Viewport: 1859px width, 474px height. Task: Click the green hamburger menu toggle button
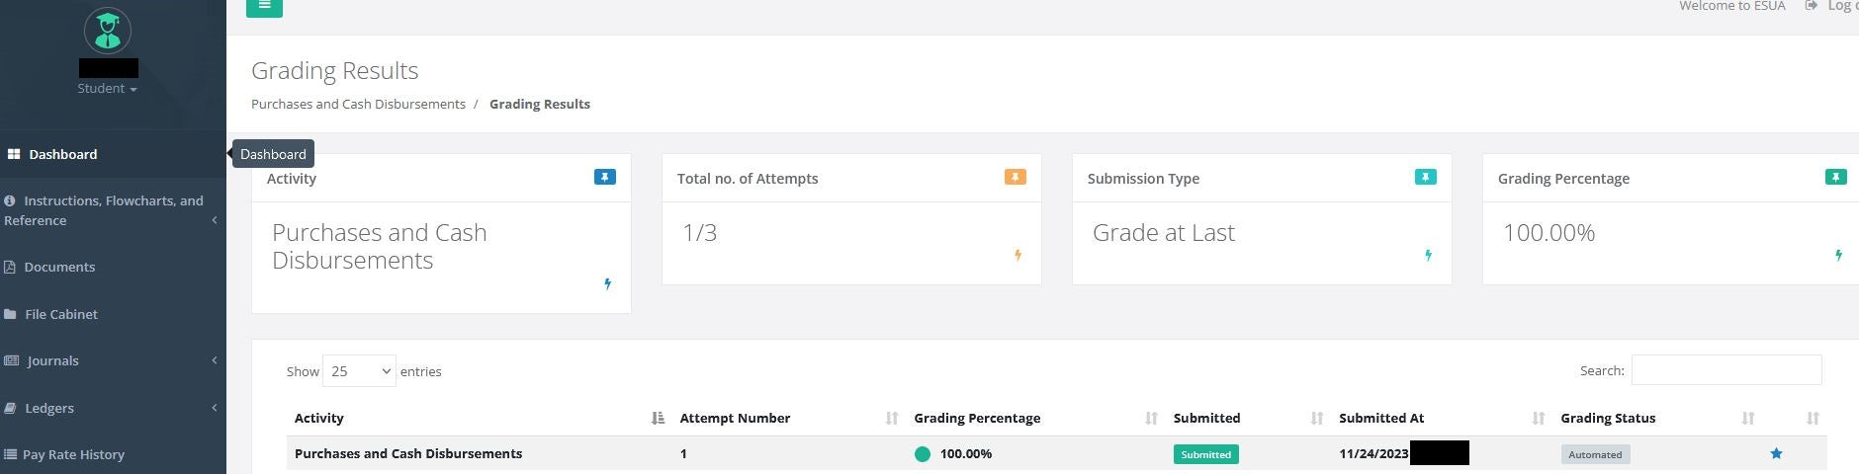coord(264,6)
